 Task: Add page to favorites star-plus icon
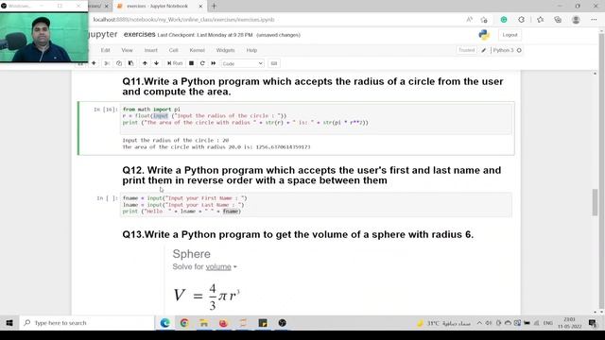click(484, 20)
